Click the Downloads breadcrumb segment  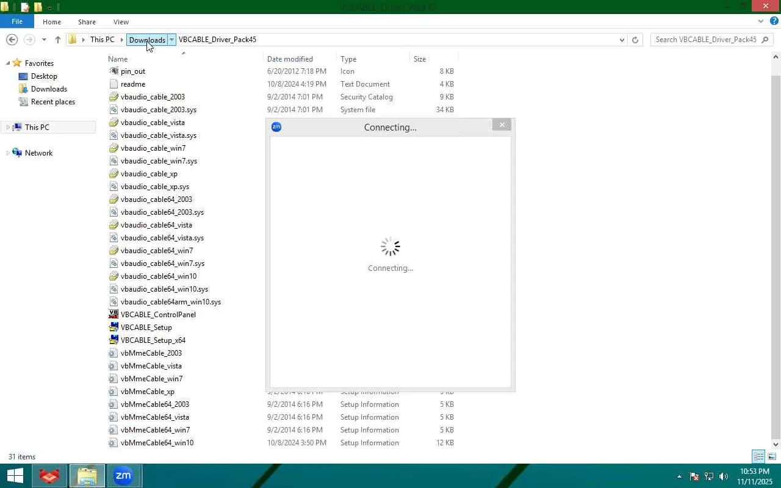coord(147,40)
